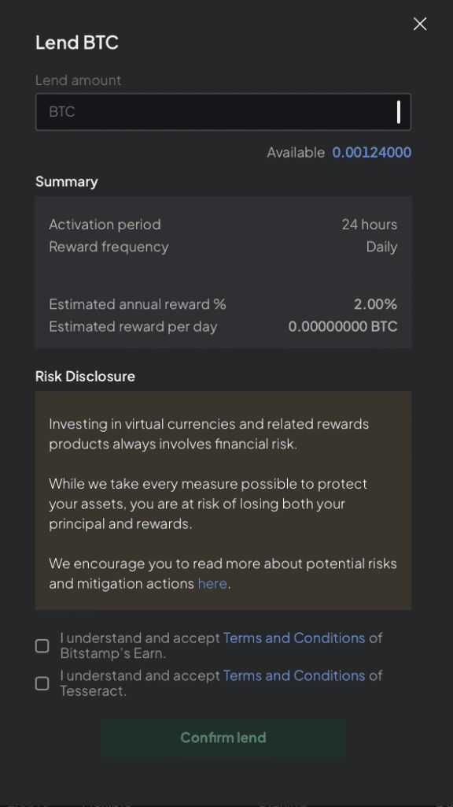Use the available balance 0.00124000
Screen dimensions: 453x807
tap(372, 152)
